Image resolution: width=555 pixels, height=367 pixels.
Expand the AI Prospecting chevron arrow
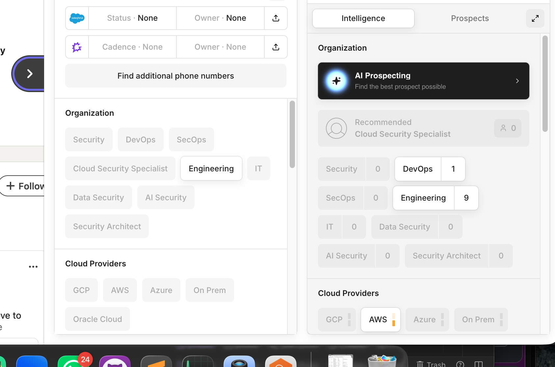(517, 81)
